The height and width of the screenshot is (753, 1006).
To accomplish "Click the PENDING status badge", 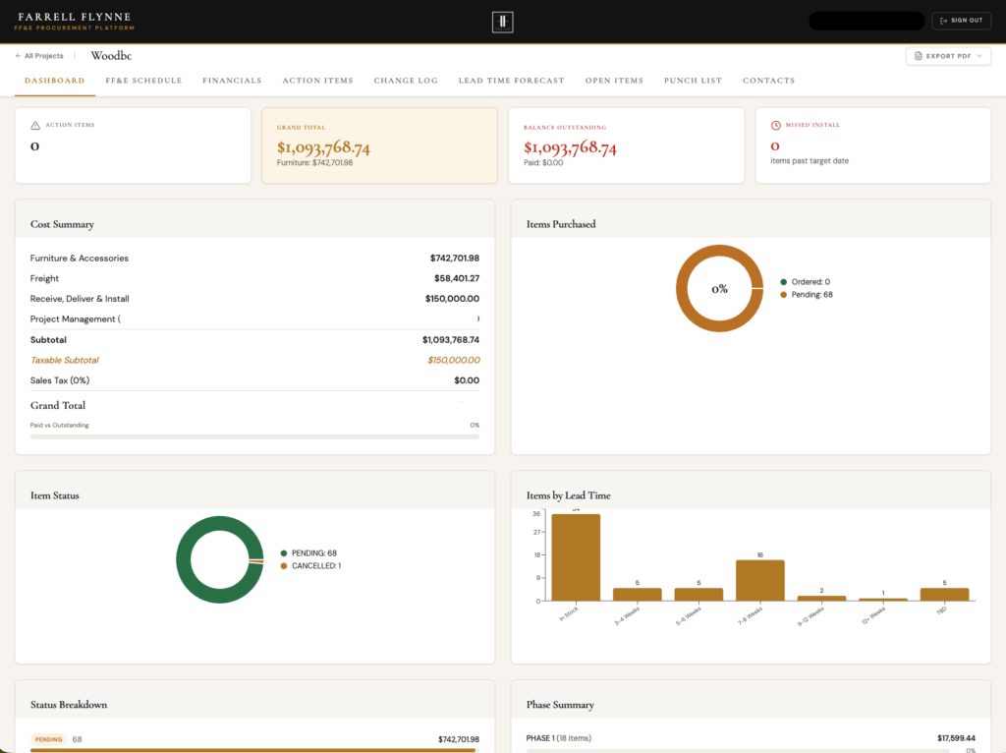I will [x=49, y=739].
